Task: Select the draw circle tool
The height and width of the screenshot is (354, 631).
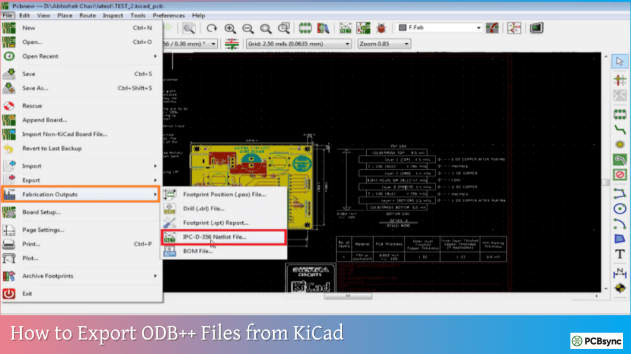Action: (x=620, y=208)
